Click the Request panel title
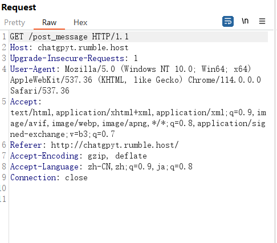The height and width of the screenshot is (243, 277). [x=19, y=7]
